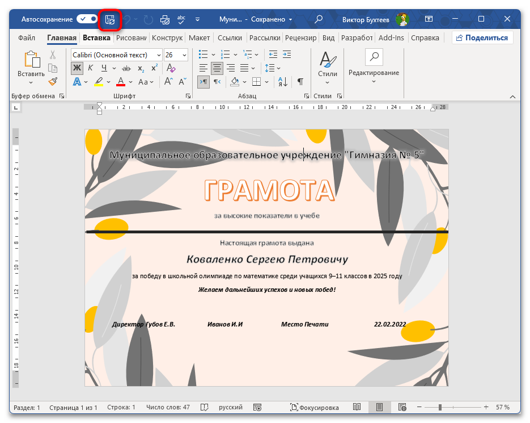Switch to the Вставка tab
Image resolution: width=530 pixels, height=423 pixels.
(96, 38)
